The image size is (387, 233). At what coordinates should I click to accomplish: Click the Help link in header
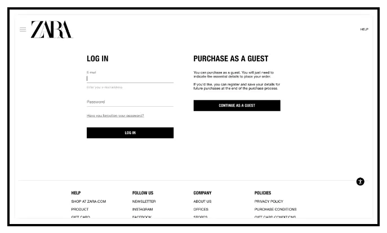(364, 29)
